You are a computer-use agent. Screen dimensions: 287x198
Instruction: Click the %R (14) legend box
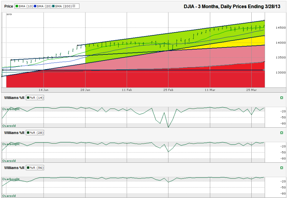(35, 98)
